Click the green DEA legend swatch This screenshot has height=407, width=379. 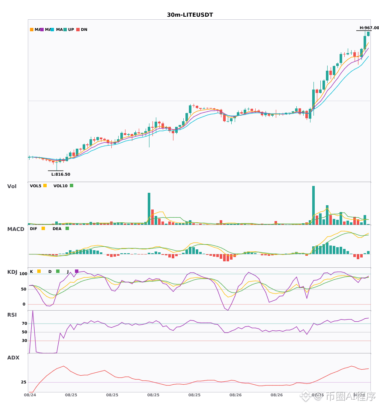point(67,228)
